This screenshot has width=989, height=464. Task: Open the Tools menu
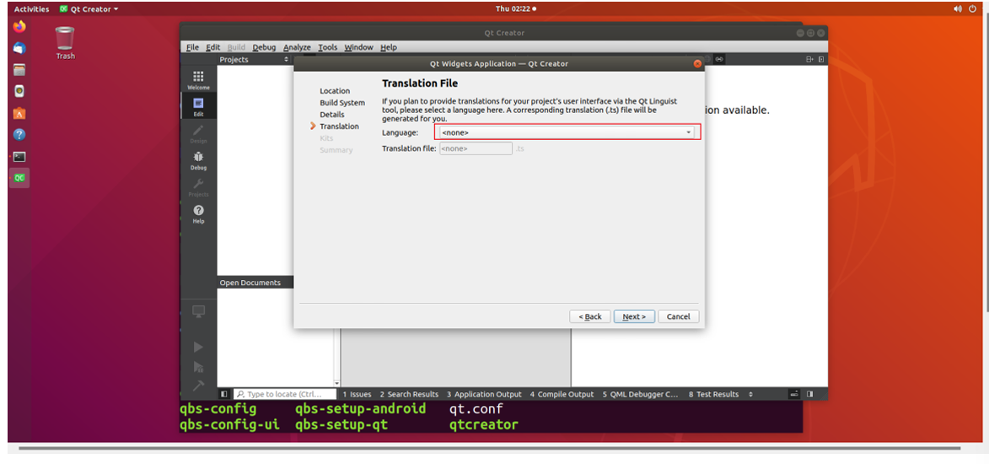pyautogui.click(x=327, y=47)
